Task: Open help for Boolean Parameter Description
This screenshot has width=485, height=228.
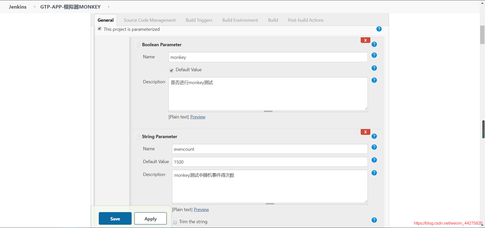Action: pos(374,80)
